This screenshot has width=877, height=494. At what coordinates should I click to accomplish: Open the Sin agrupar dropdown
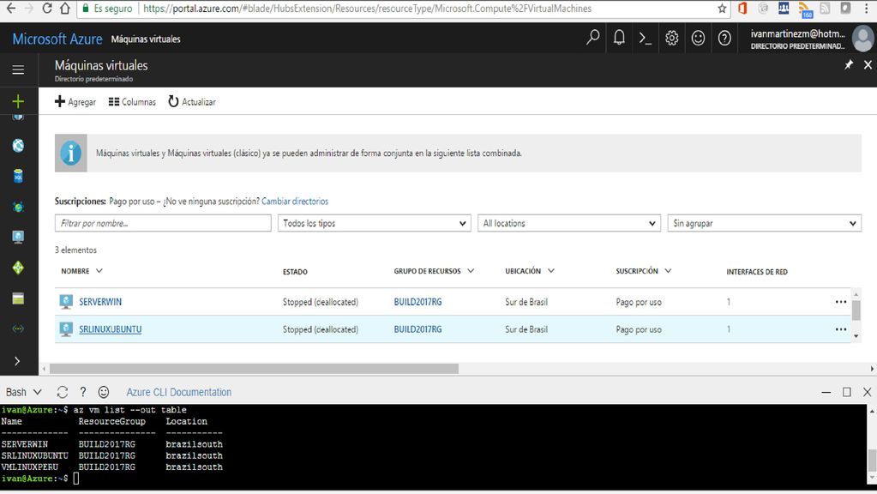[764, 223]
